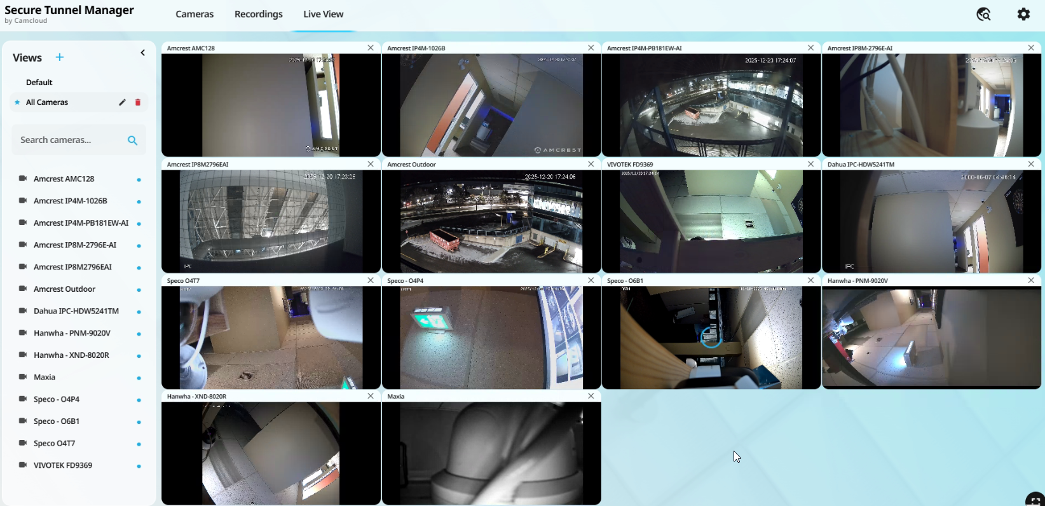The width and height of the screenshot is (1045, 506).
Task: Delete the All Cameras view
Action: 137,102
